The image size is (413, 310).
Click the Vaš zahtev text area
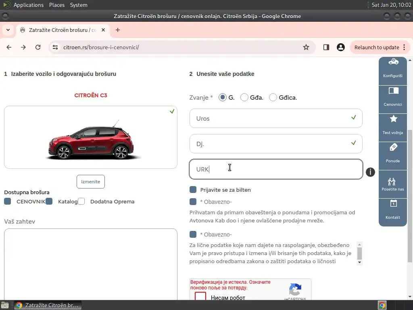coord(91,264)
